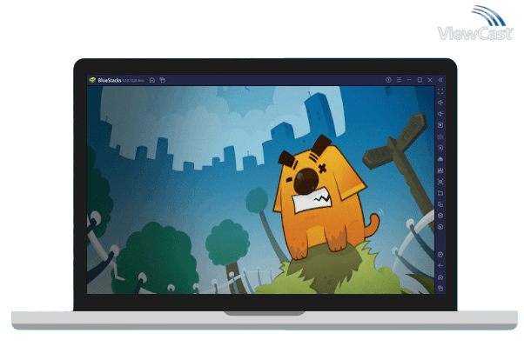
Task: Click the circular play record icon
Action: pyautogui.click(x=440, y=148)
